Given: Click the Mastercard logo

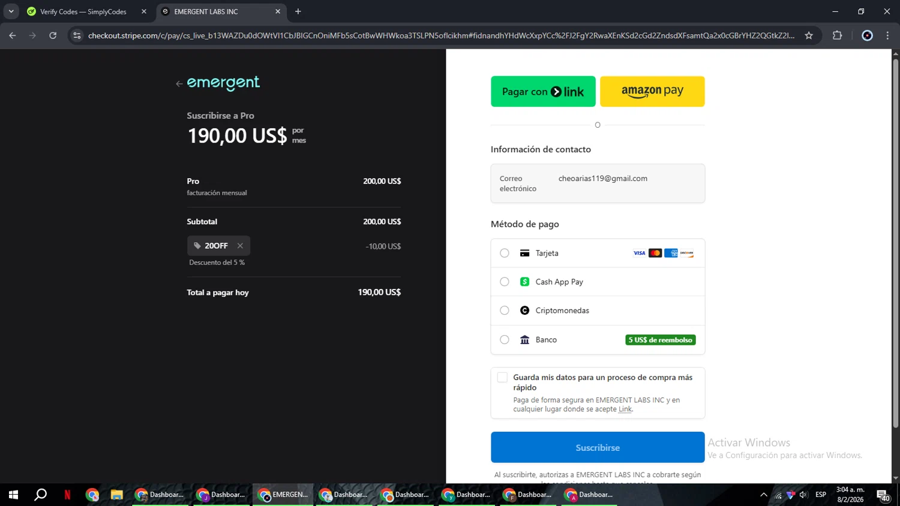Looking at the screenshot, I should coord(655,253).
